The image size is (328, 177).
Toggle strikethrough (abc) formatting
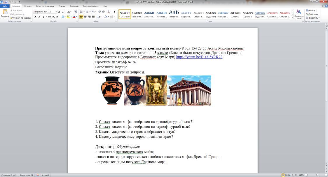(49, 17)
